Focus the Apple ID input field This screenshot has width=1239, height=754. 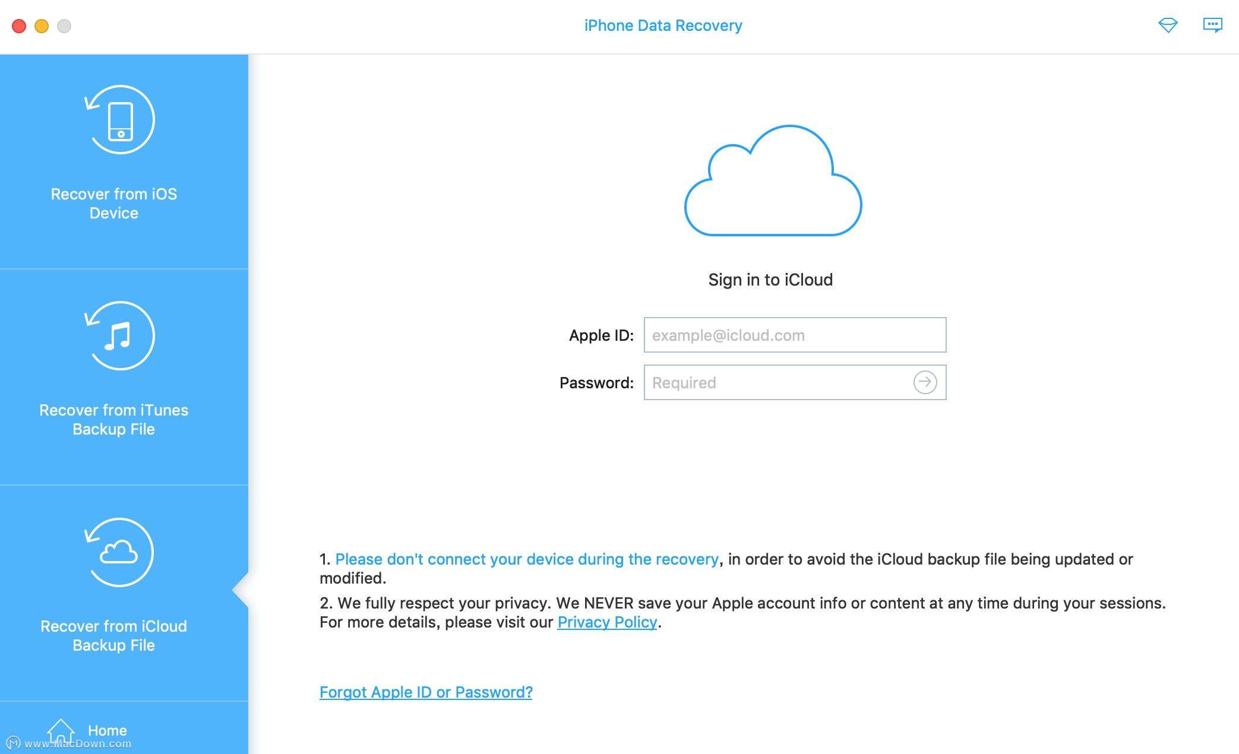click(x=795, y=335)
